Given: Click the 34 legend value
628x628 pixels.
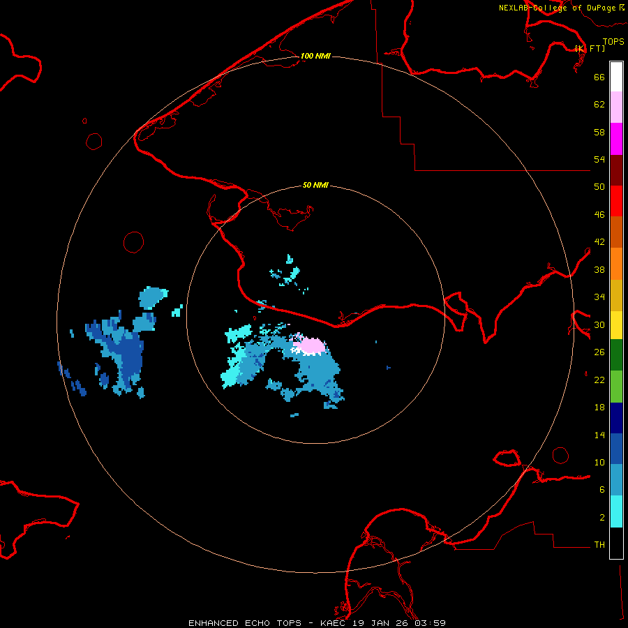Looking at the screenshot, I should [599, 297].
